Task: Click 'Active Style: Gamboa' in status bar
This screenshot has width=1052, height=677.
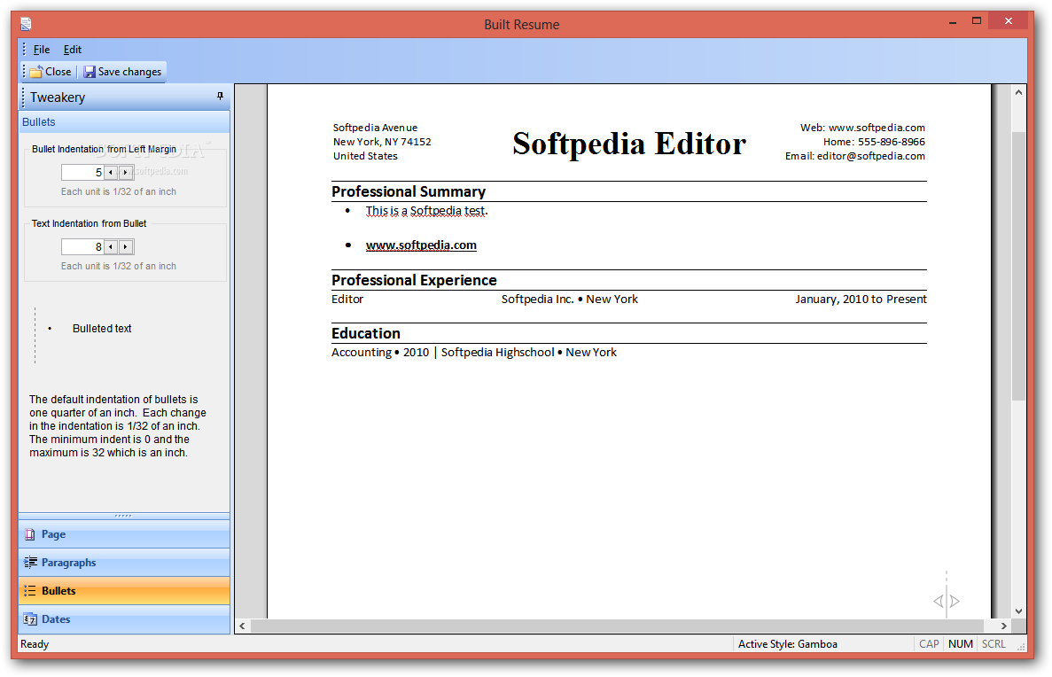Action: (788, 644)
